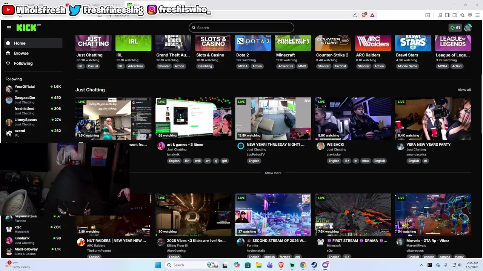Click the Brave Rewards triangle icon
Image resolution: width=483 pixels, height=271 pixels.
tap(372, 15)
